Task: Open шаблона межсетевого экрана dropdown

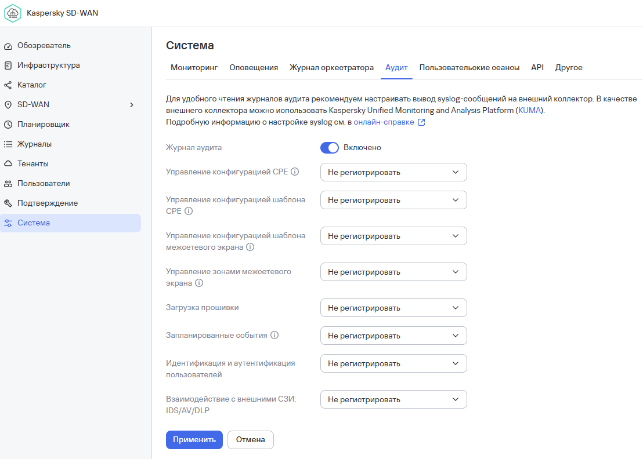Action: point(393,236)
